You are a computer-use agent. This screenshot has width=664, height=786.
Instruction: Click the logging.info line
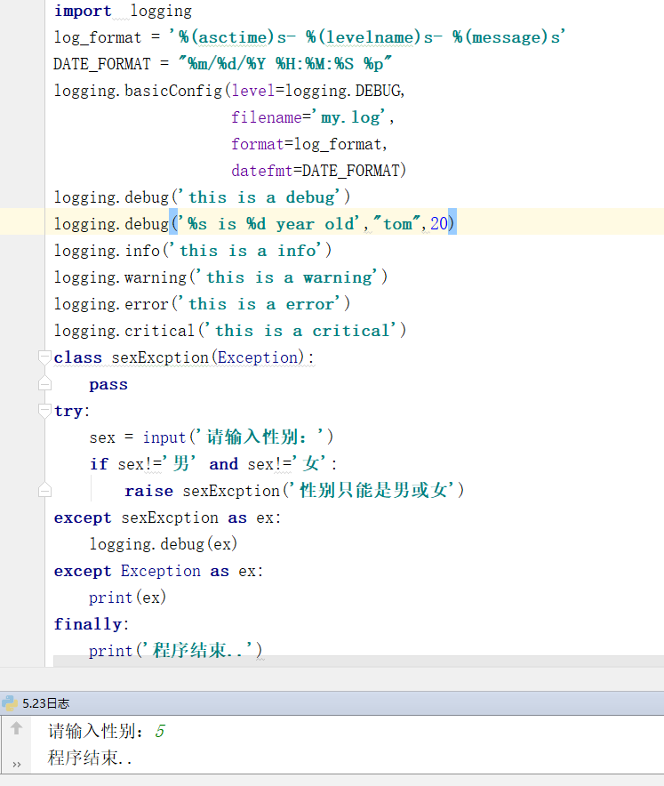[x=193, y=251]
